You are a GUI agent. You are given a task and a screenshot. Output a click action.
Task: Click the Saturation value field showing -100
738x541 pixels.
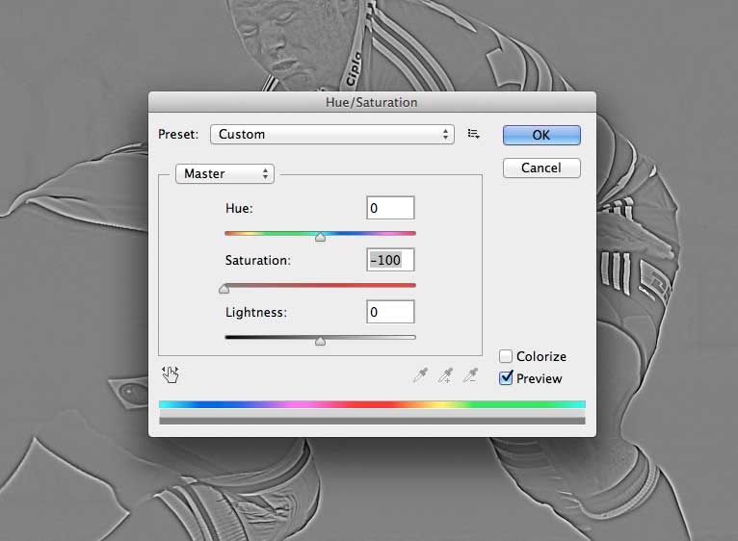tap(390, 260)
